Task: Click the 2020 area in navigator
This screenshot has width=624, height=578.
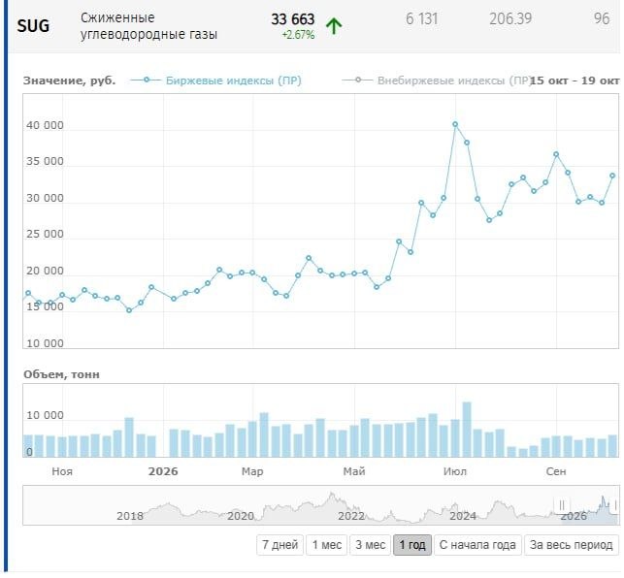Action: pyautogui.click(x=241, y=516)
